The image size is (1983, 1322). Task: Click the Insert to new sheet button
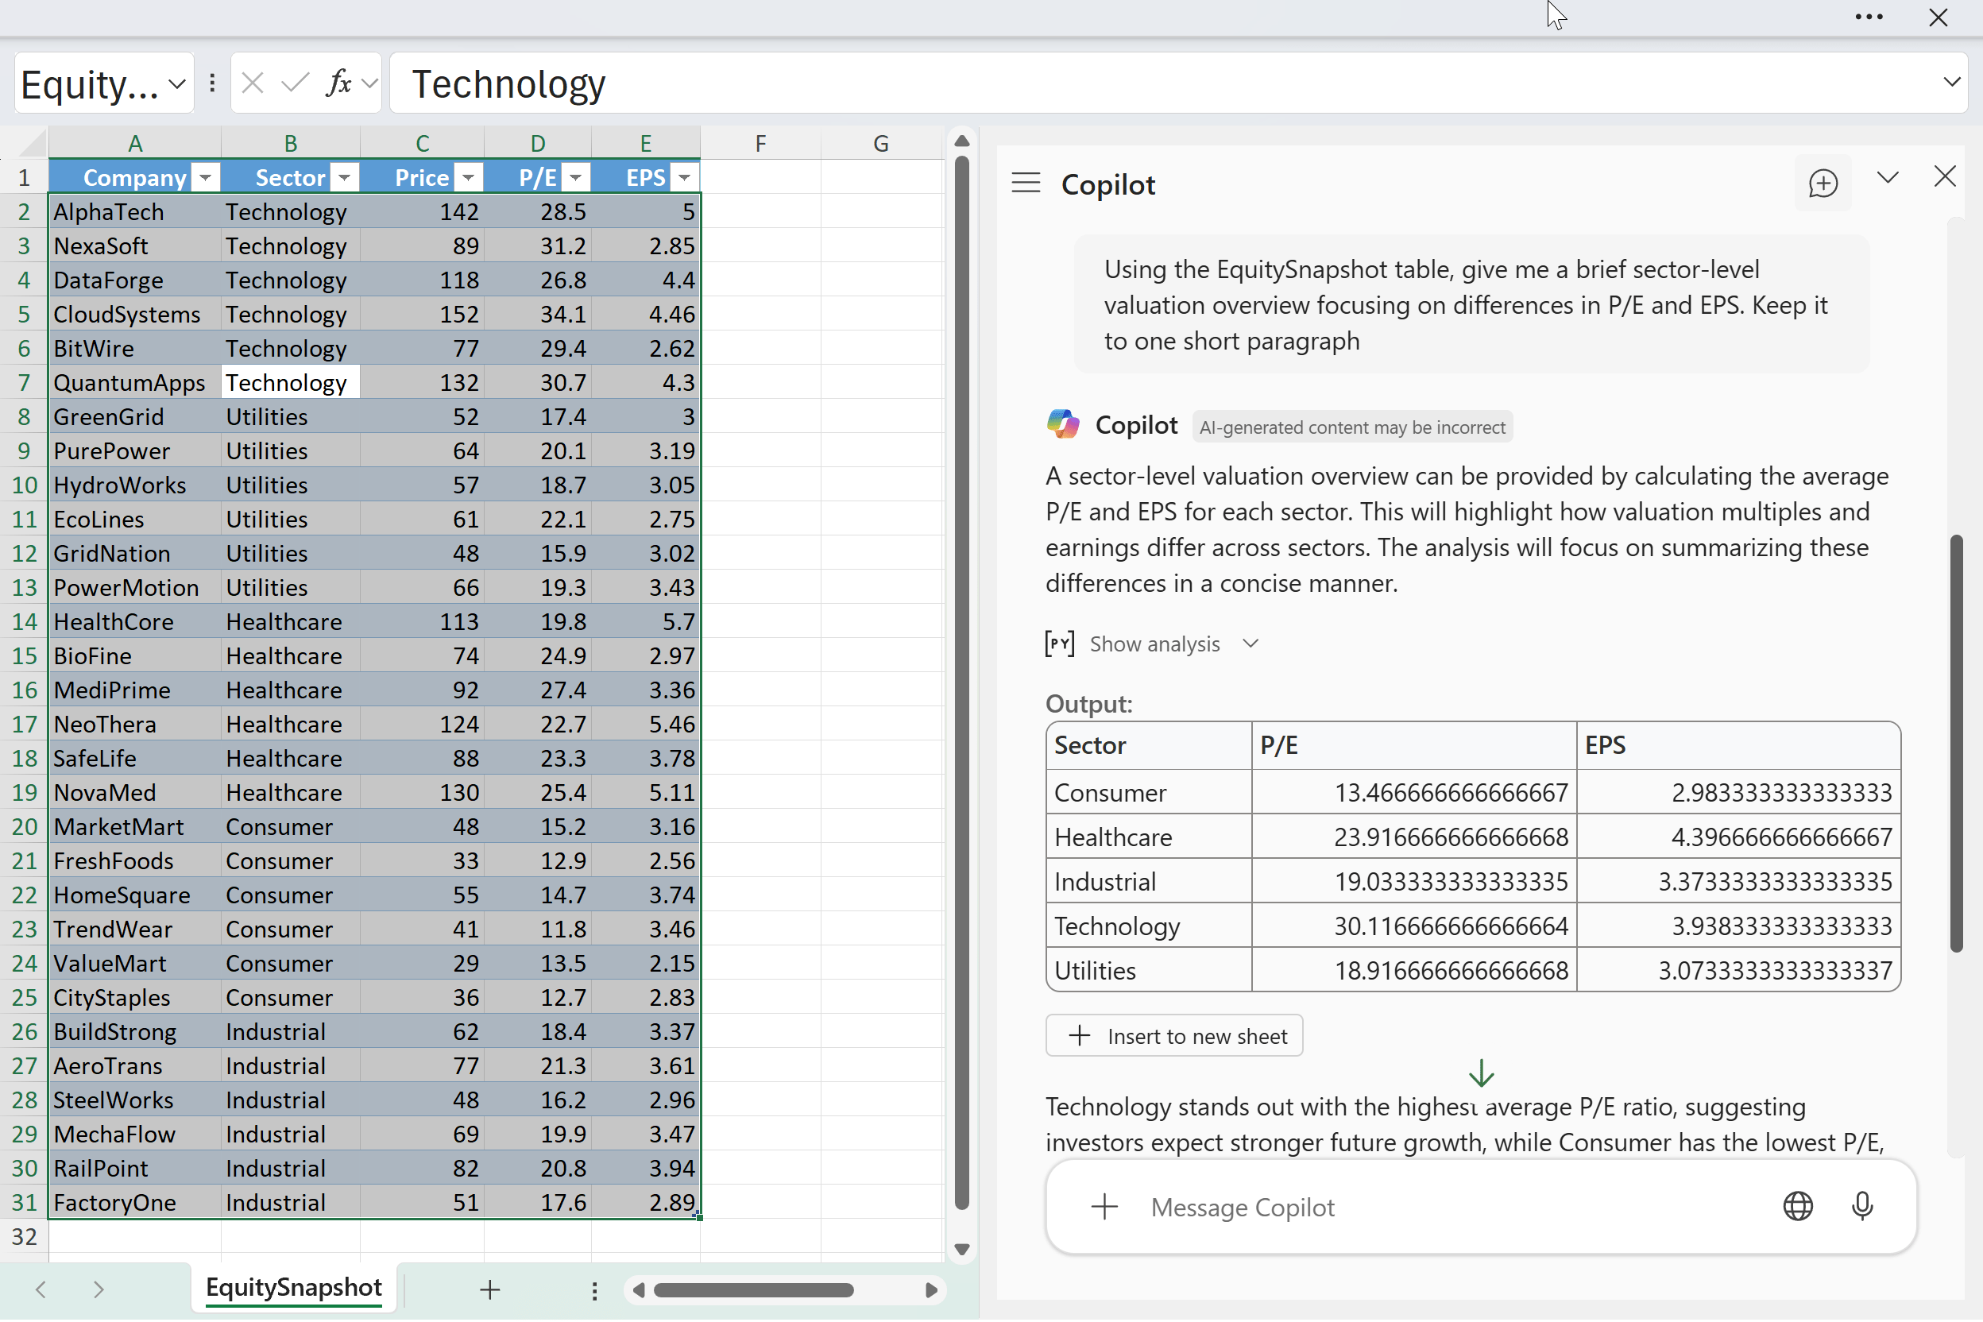coord(1174,1036)
